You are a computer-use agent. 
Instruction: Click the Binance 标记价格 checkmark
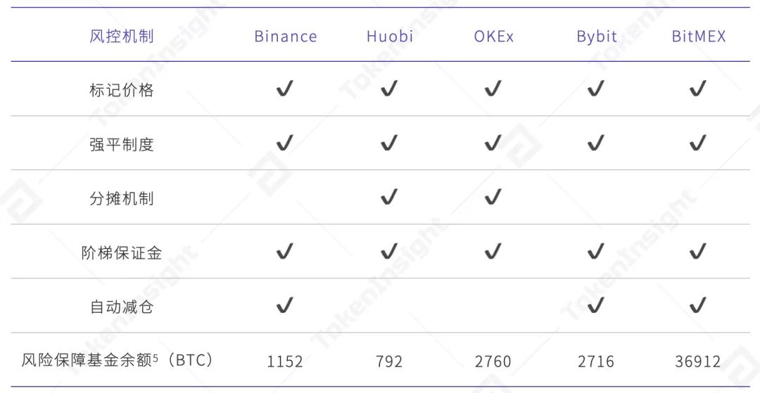(284, 89)
